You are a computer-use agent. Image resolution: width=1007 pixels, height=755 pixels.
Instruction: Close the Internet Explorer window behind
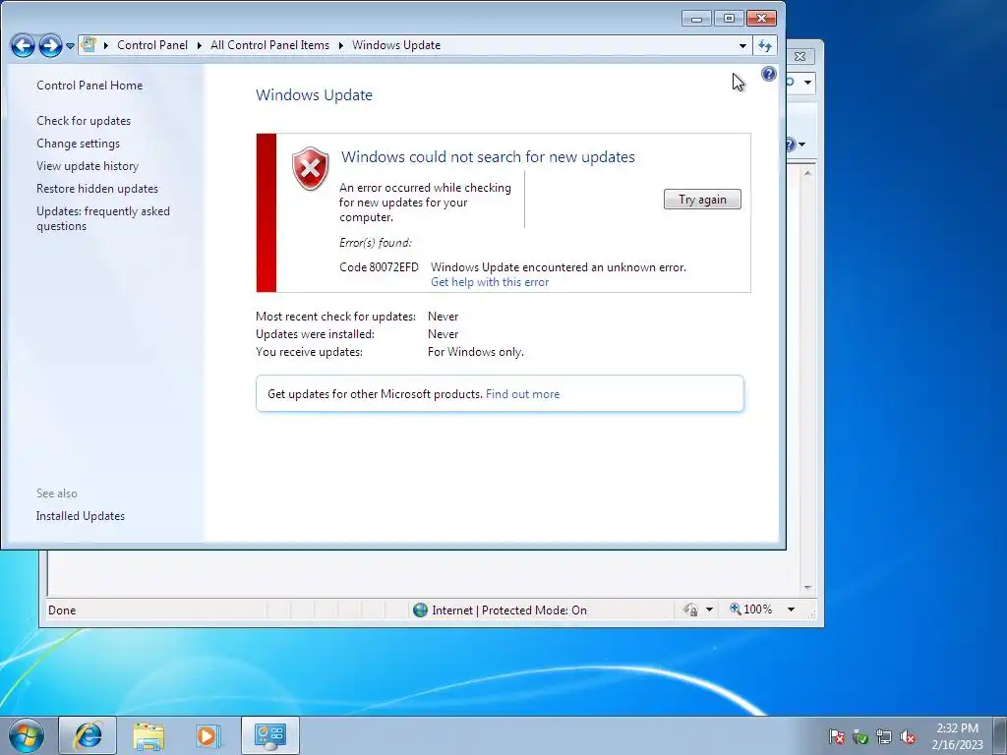tap(800, 56)
